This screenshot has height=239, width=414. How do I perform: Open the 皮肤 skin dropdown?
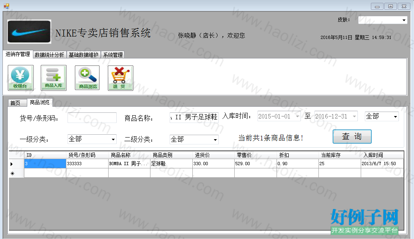coord(404,20)
